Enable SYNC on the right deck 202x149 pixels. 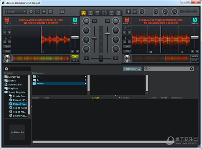click(195, 60)
